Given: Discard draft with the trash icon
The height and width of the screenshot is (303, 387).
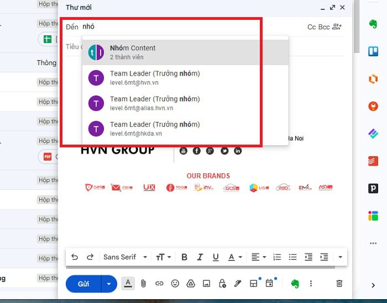Looking at the screenshot, I should pyautogui.click(x=339, y=284).
